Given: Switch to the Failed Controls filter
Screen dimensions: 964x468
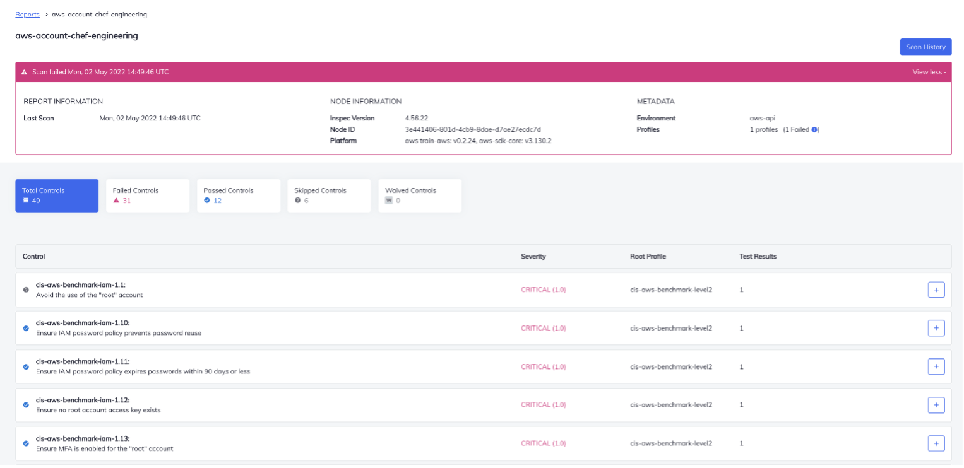Looking at the screenshot, I should [x=148, y=196].
